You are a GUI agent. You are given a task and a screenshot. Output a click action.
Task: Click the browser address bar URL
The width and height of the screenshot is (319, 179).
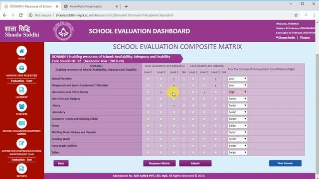click(x=114, y=15)
